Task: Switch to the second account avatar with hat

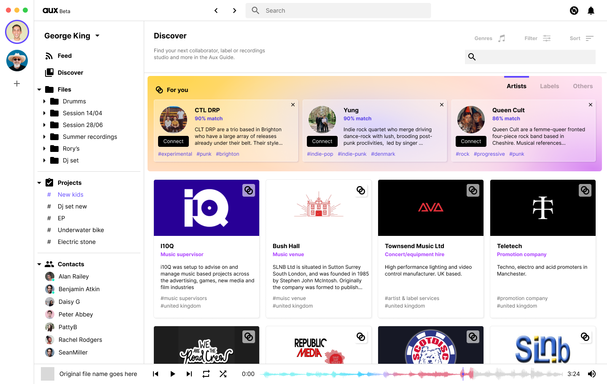Action: tap(17, 60)
